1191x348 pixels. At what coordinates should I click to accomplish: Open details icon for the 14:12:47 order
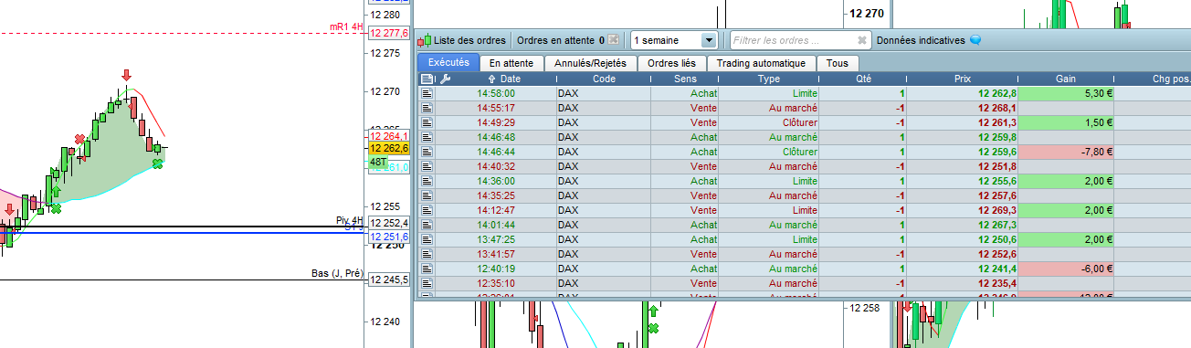coord(427,210)
